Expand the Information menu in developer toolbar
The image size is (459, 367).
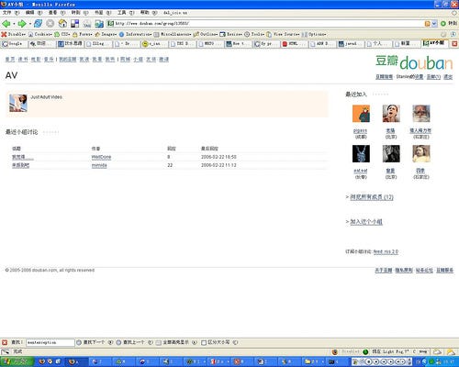[135, 34]
